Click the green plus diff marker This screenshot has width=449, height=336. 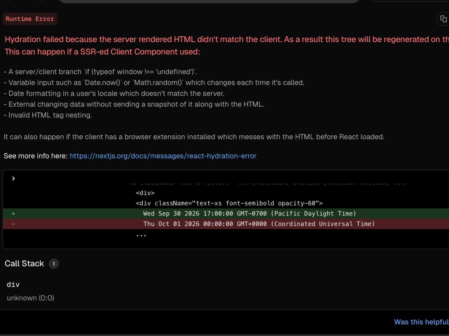pos(13,213)
